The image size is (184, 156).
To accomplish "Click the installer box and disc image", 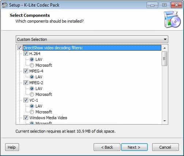I will point(172,19).
